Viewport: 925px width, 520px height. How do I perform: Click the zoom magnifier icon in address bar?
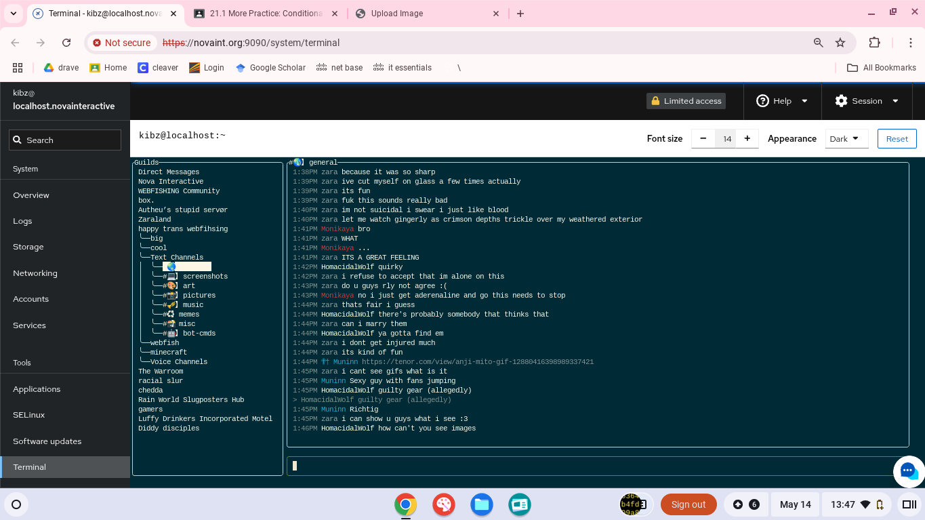tap(819, 43)
